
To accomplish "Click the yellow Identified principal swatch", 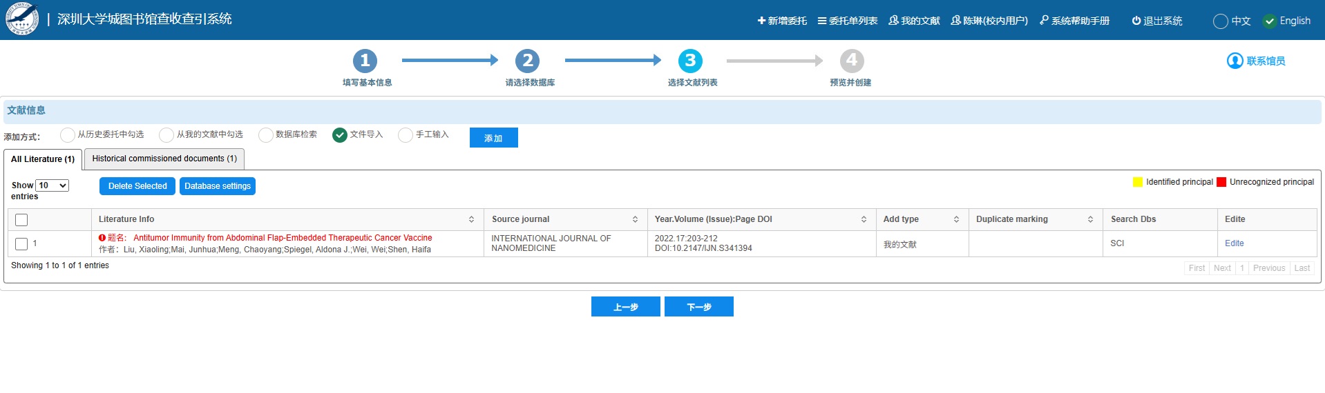I will coord(1137,182).
